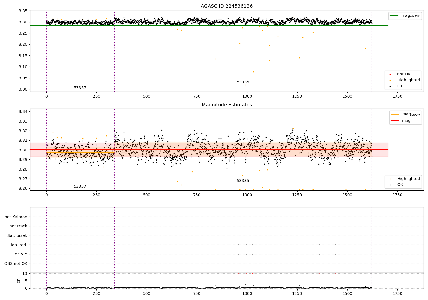Image resolution: width=428 pixels, height=300 pixels.
Task: Click the 'OK' legend entry in Magnitude Estimates plot
Action: pyautogui.click(x=400, y=185)
